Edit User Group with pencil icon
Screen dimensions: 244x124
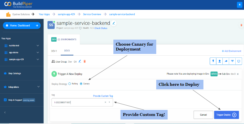pyautogui.click(x=80, y=61)
